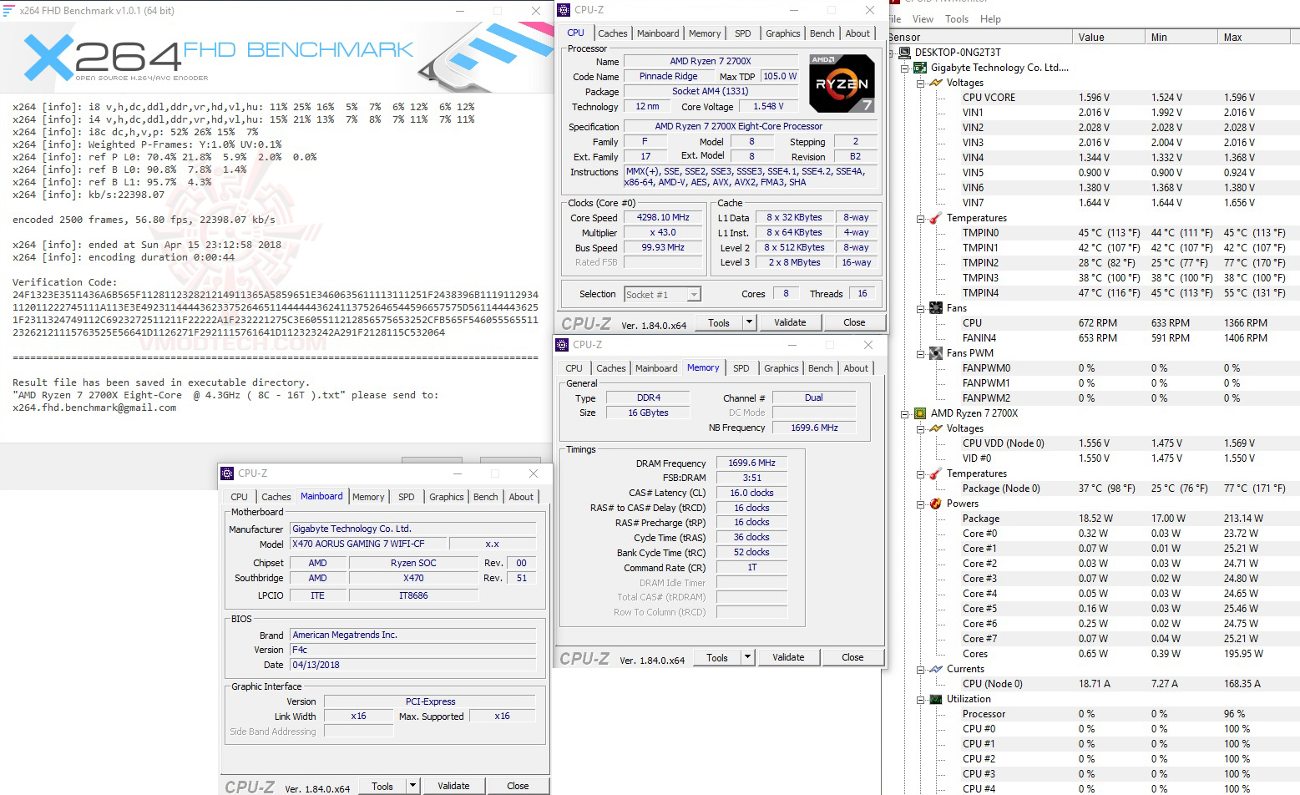Switch to CPU tab in CPU-Z Mainboard window

pos(240,497)
